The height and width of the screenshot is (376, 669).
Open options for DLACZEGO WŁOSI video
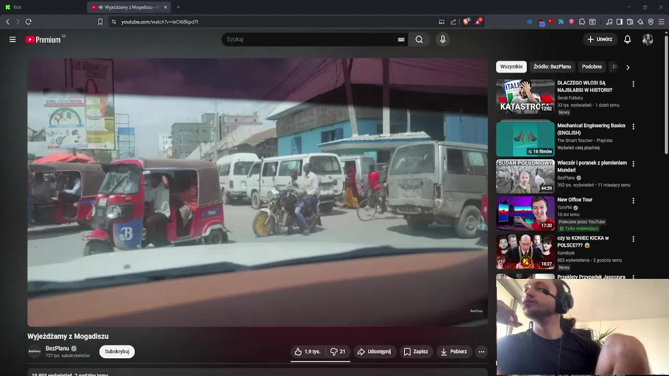pos(633,84)
